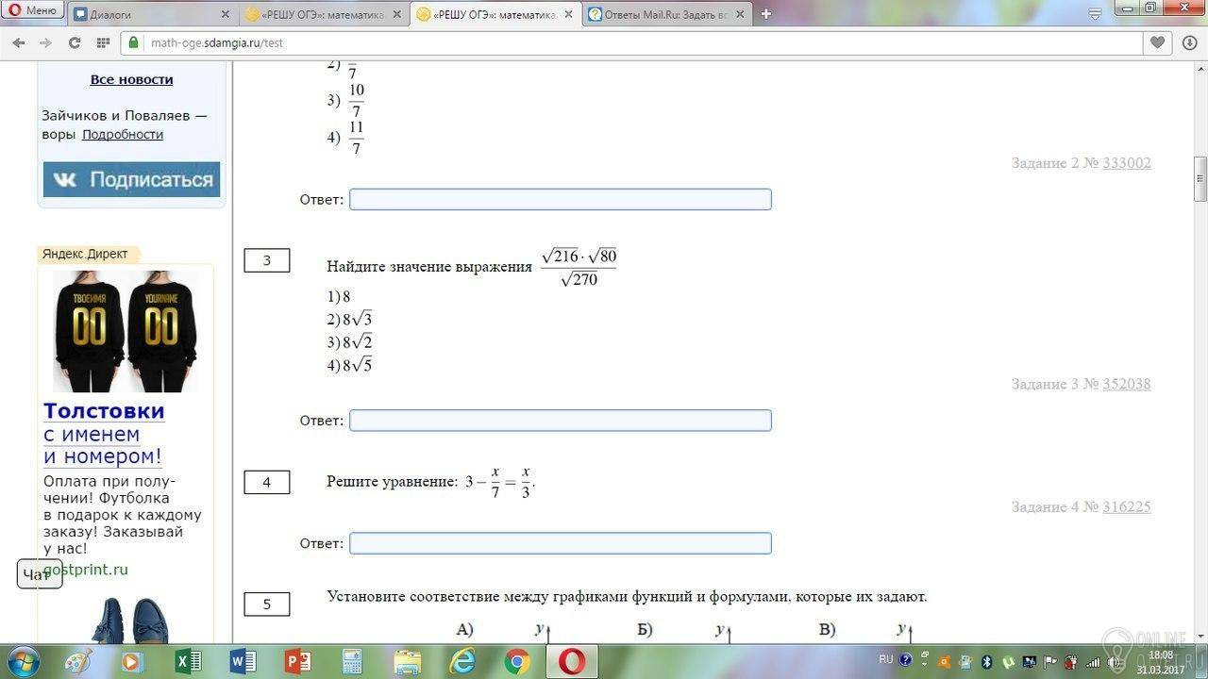
Task: Reload the page with refresh icon
Action: point(75,42)
